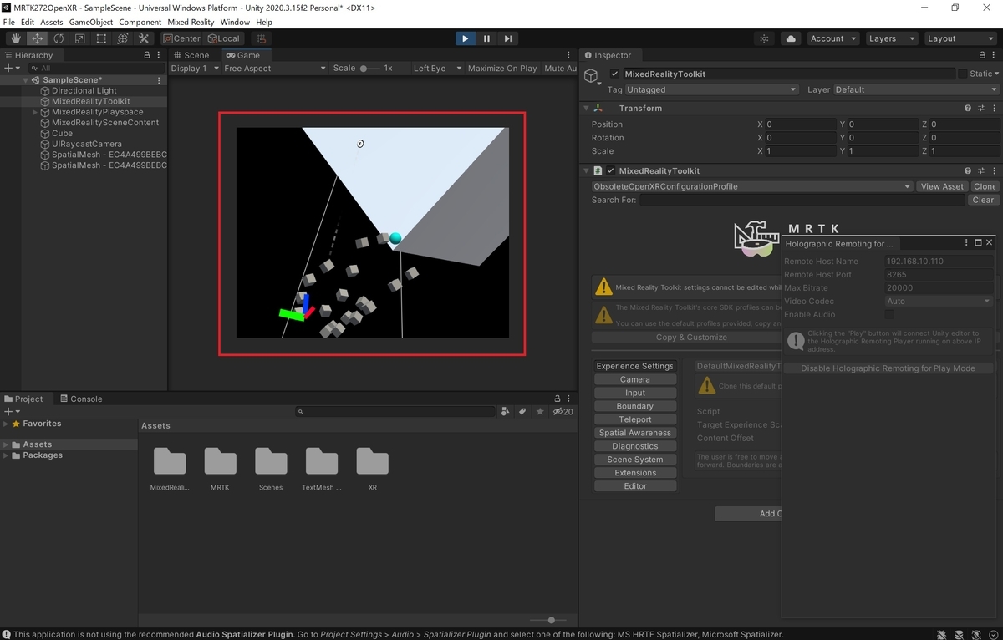Toggle MixedRealityToolkit component enabled checkbox
1003x640 pixels.
[611, 170]
